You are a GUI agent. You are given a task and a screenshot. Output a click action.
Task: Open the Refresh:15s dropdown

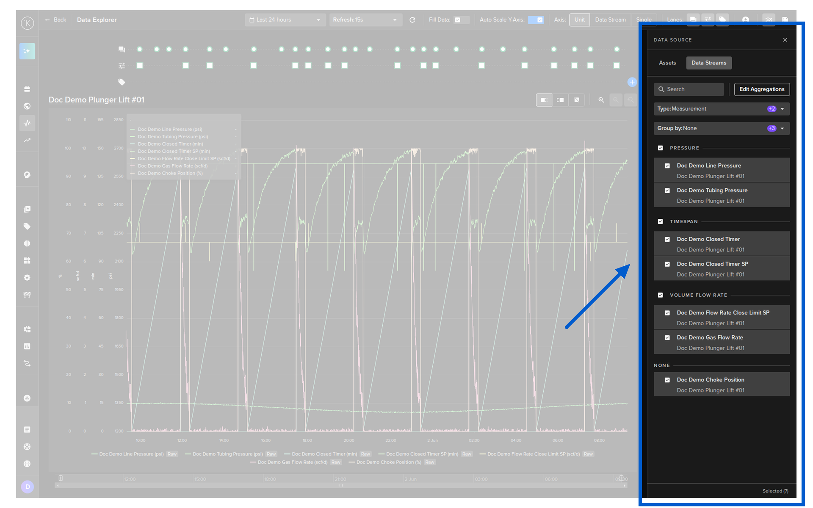pyautogui.click(x=365, y=20)
